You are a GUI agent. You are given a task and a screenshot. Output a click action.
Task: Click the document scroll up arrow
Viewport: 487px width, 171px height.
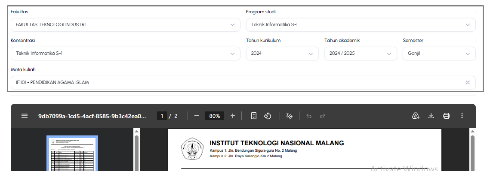click(x=472, y=132)
